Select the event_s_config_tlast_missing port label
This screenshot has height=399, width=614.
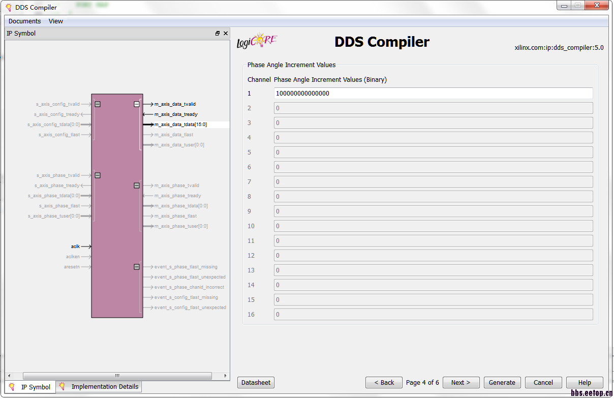(x=186, y=297)
